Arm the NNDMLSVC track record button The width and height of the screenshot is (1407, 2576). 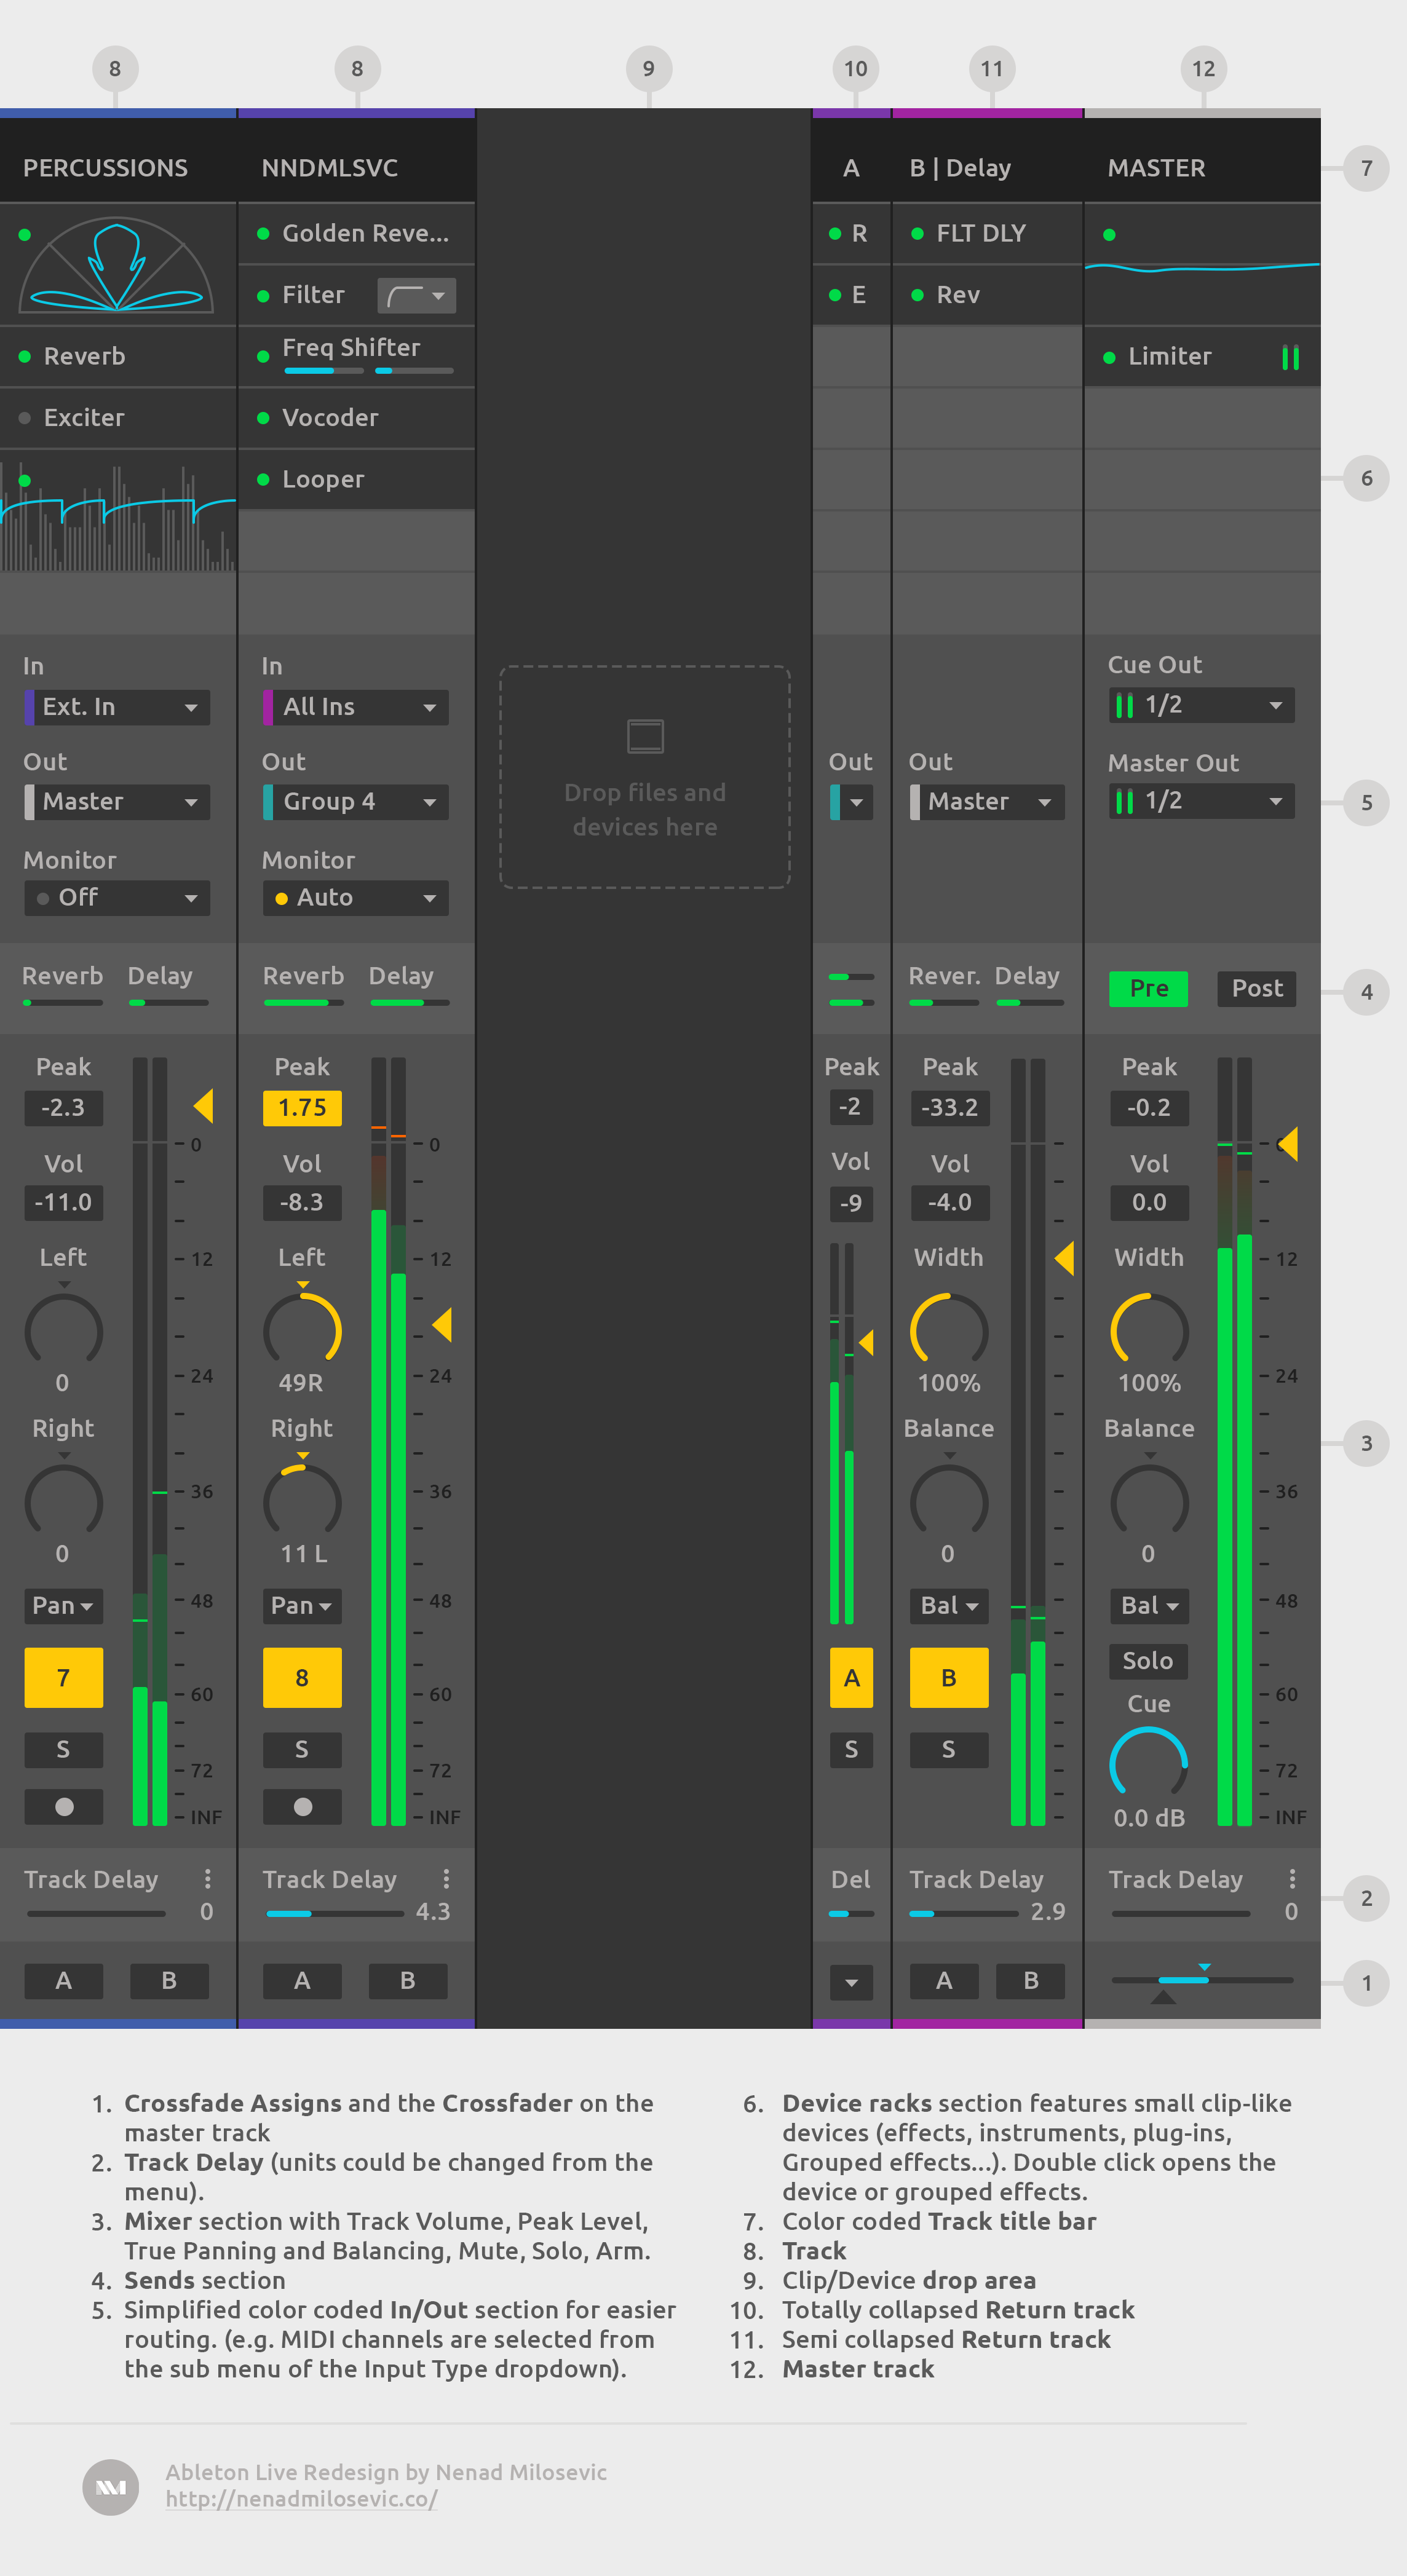tap(302, 1806)
